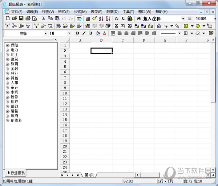Open the eraser dropdown arrow
218x186 pixels.
pos(204,33)
